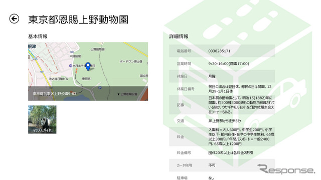This screenshot has width=321, height=180.
Task: Select the 上野恩賜公園 label on the map
Action: click(129, 94)
